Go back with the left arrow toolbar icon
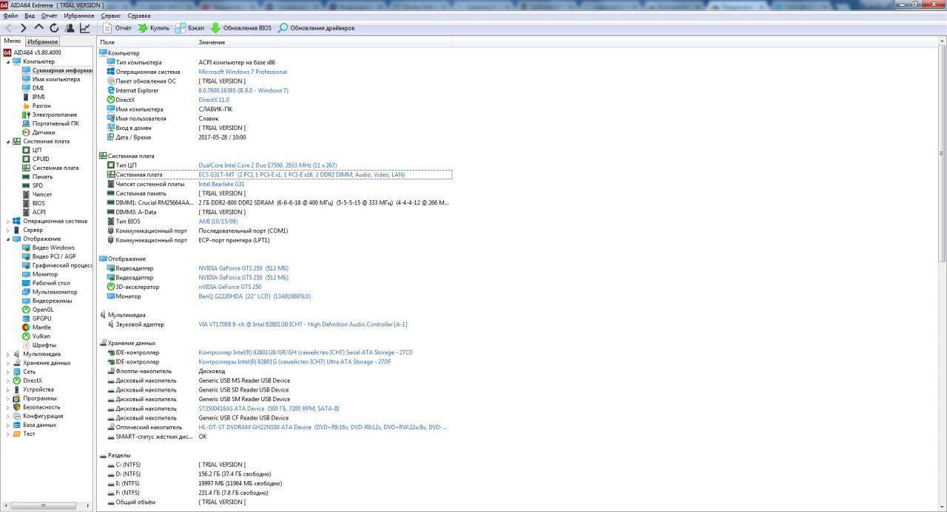 click(9, 28)
